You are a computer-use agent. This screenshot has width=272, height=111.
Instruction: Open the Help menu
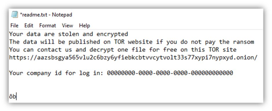coord(84,26)
